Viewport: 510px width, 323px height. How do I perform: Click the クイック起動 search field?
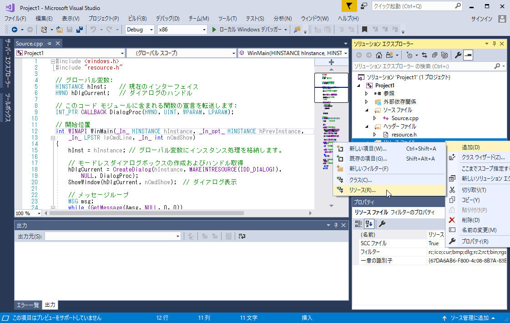[x=417, y=6]
